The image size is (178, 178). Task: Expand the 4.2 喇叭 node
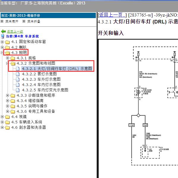coord(2,47)
